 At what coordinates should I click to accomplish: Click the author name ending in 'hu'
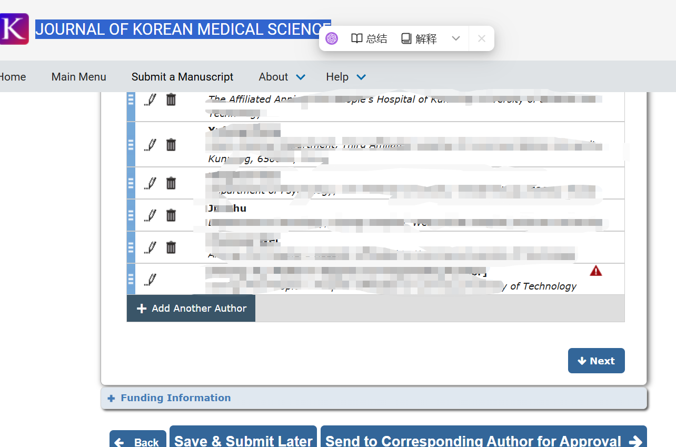point(227,208)
